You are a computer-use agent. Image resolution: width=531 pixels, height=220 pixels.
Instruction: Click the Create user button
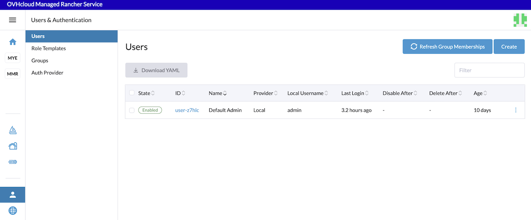509,47
